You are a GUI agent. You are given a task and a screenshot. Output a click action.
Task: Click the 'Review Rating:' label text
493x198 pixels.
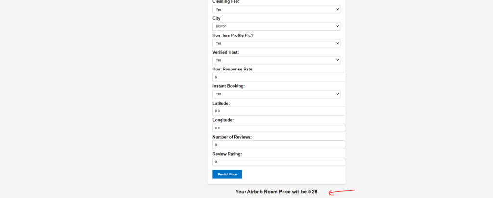[x=227, y=154]
